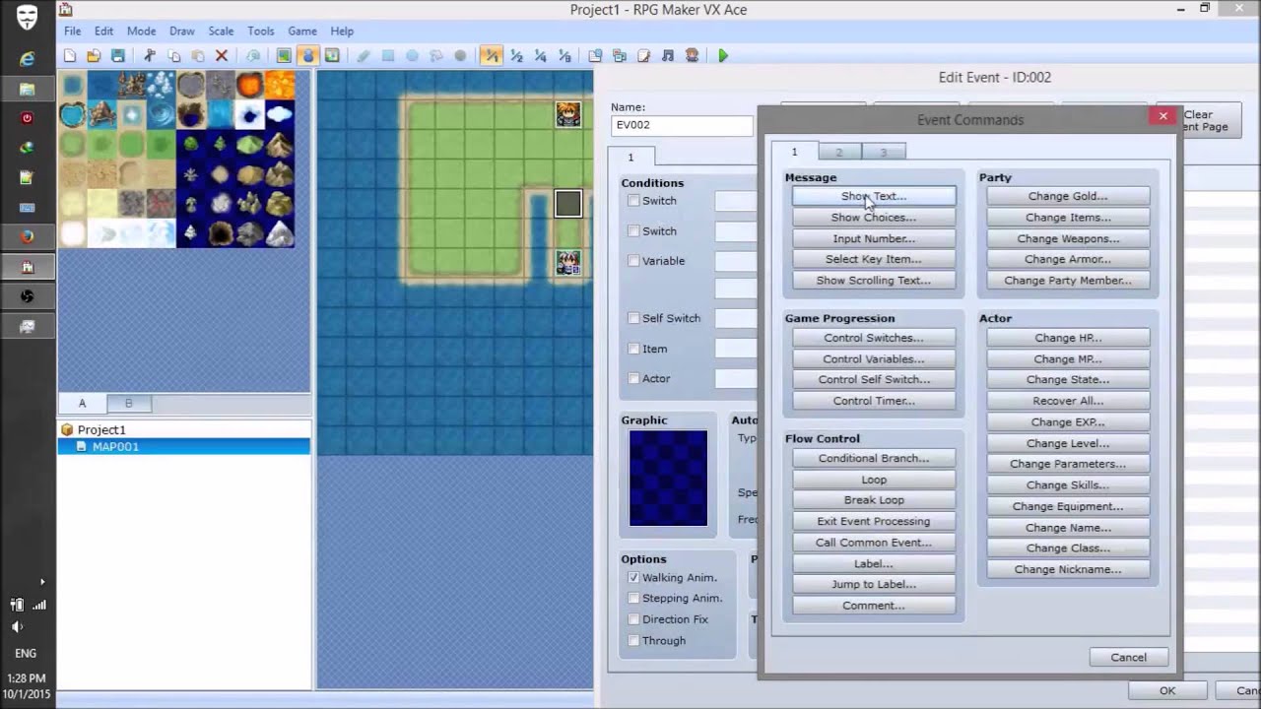Enable the Item condition checkbox
Image resolution: width=1261 pixels, height=709 pixels.
coord(633,349)
